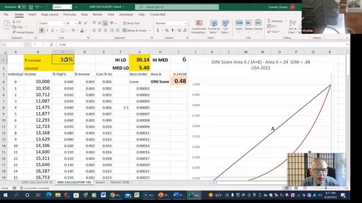Toggle Italic formatting
Viewport: 362px width, 203px height.
pos(47,30)
